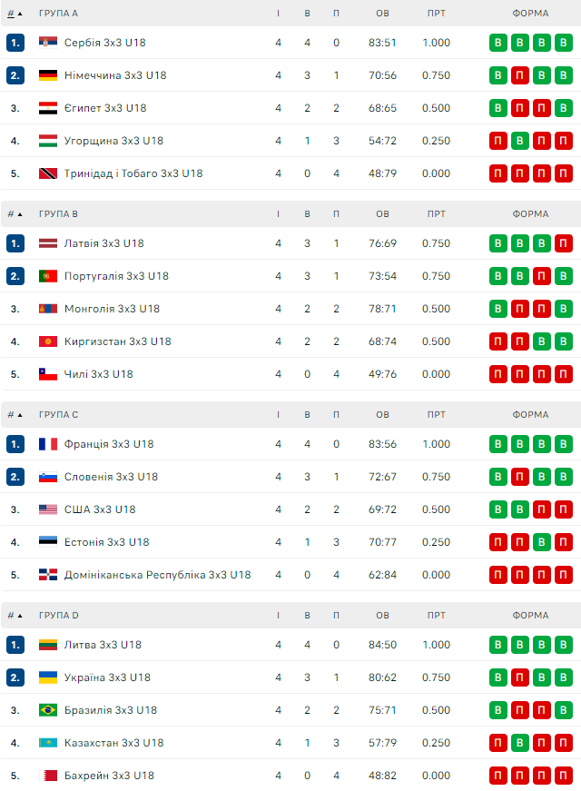Click the USA flag icon
This screenshot has height=791, width=581.
click(48, 509)
